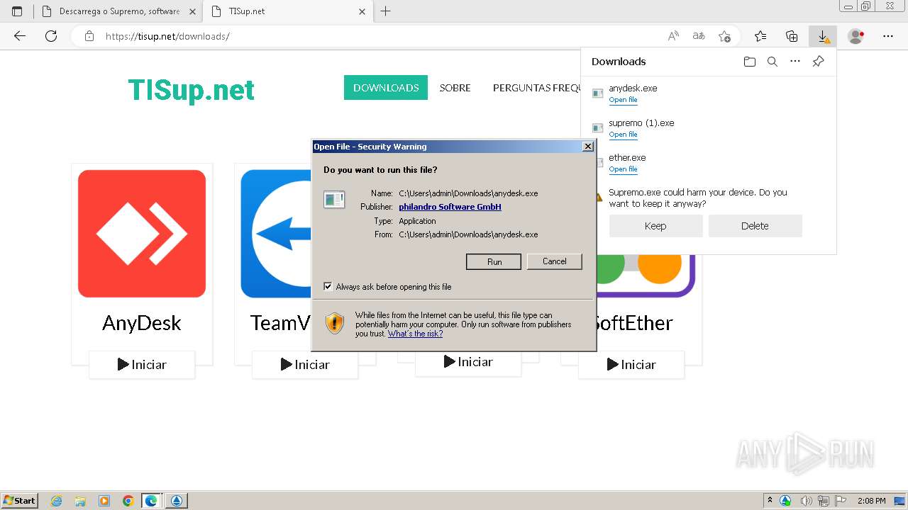
Task: Click the TeamViewer logo thumbnail
Action: pyautogui.click(x=276, y=234)
